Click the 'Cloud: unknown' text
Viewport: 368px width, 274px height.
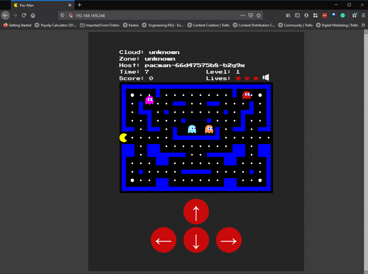(x=149, y=52)
